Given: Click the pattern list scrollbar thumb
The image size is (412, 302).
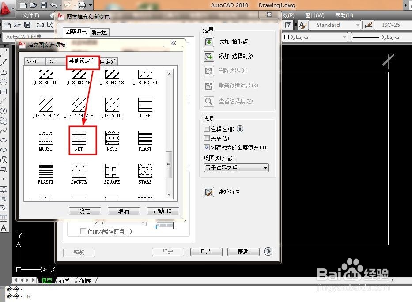Looking at the screenshot, I should click(169, 165).
